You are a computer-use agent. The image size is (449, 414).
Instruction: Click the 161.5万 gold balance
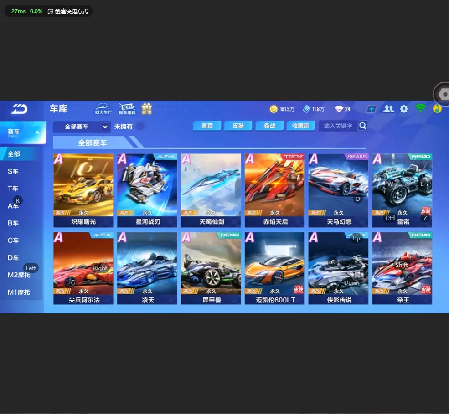(x=287, y=109)
